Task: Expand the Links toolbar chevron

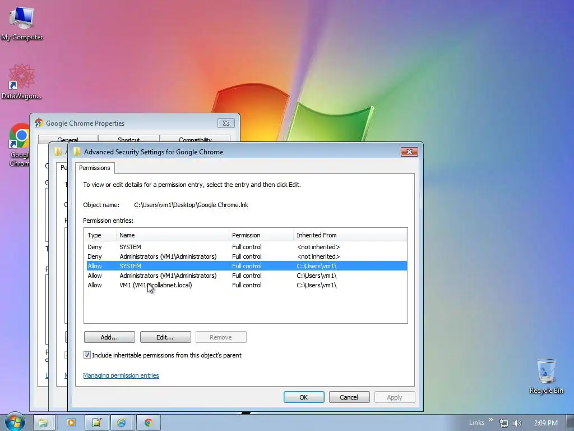Action: 491,420
